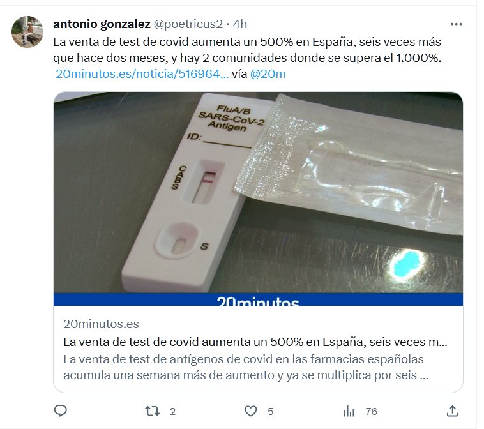The image size is (484, 429).
Task: Open the @poetricus2 handle
Action: [188, 24]
